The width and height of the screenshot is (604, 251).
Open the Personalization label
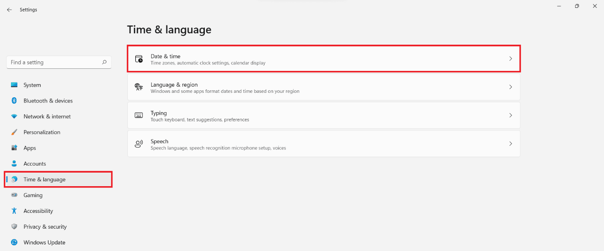click(x=42, y=132)
